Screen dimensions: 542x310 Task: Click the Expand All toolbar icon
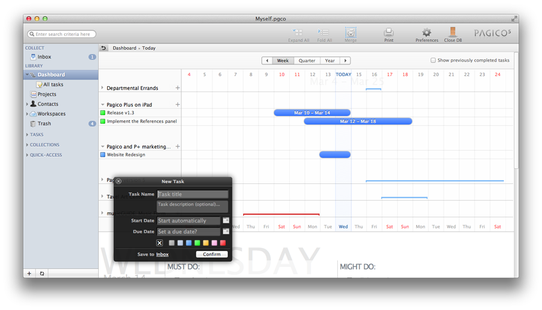coord(297,33)
